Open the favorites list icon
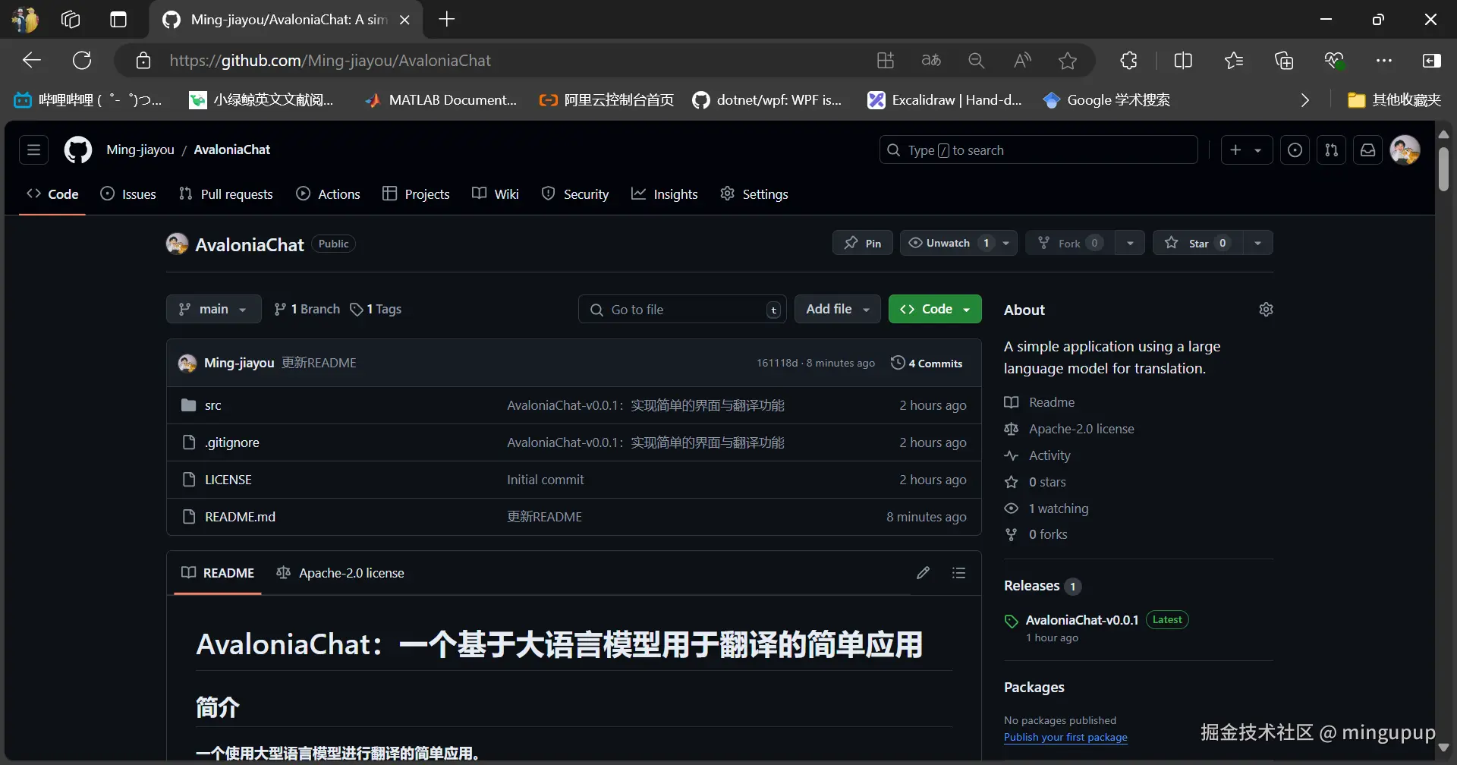Screen dimensions: 1457x765 pos(1234,61)
